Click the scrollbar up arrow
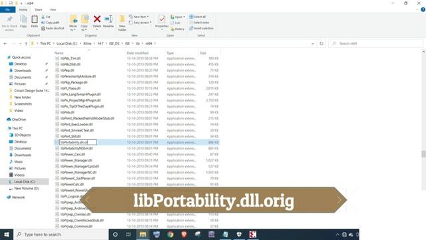The height and width of the screenshot is (240, 426). (423, 52)
